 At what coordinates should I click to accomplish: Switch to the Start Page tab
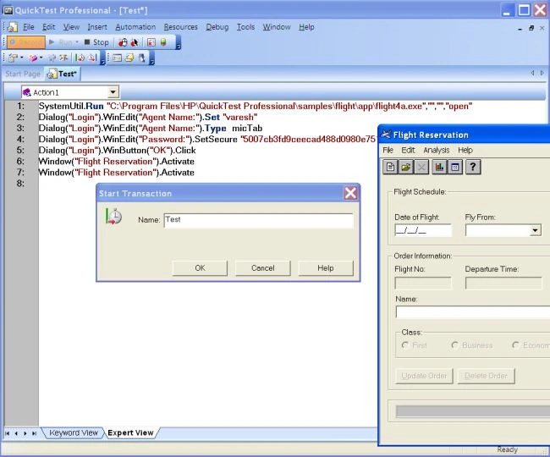23,74
